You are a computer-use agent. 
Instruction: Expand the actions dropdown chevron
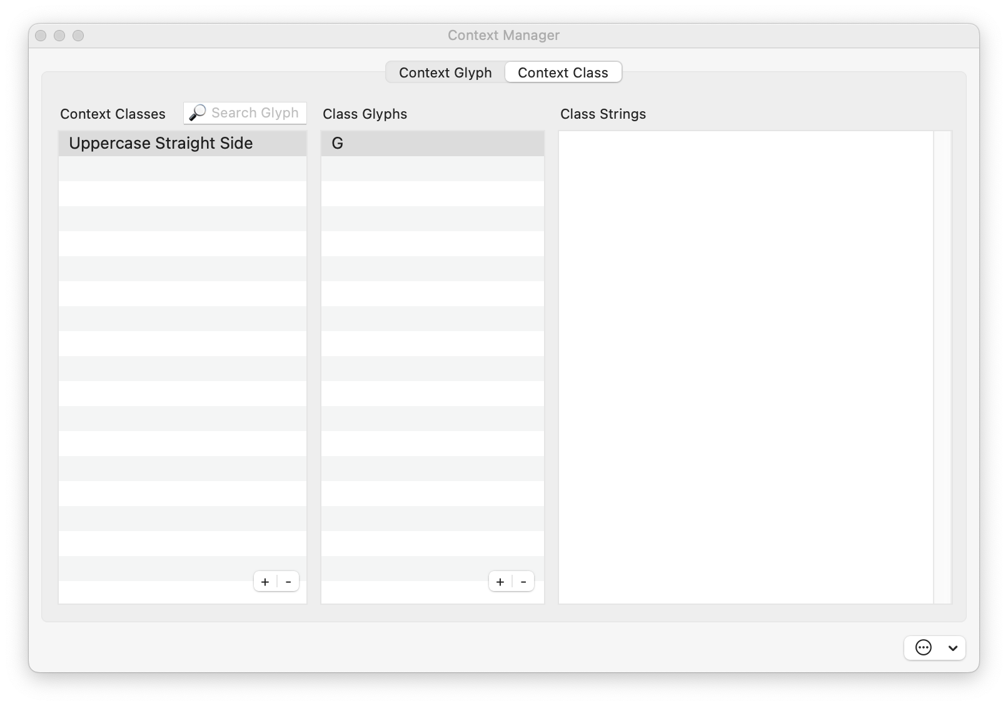(x=953, y=648)
